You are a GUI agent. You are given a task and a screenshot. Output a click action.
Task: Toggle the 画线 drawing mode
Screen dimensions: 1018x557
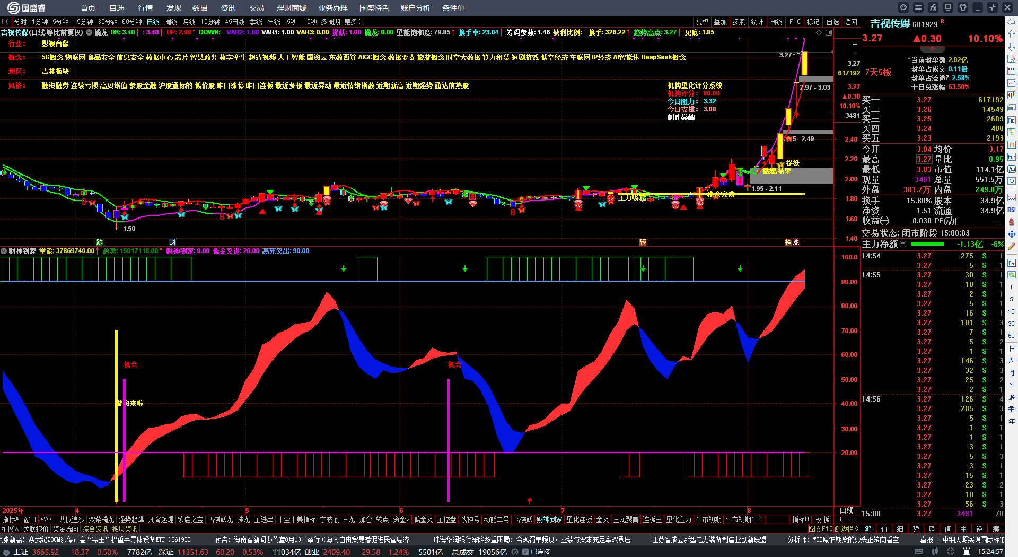pos(776,22)
